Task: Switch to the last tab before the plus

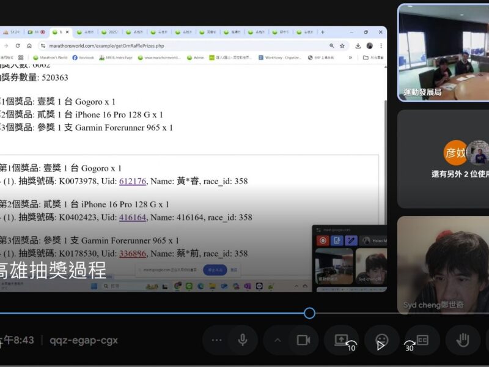Action: pyautogui.click(x=305, y=32)
